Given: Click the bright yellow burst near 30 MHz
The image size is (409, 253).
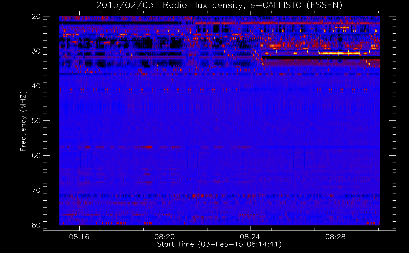Looking at the screenshot, I should pos(339,53).
